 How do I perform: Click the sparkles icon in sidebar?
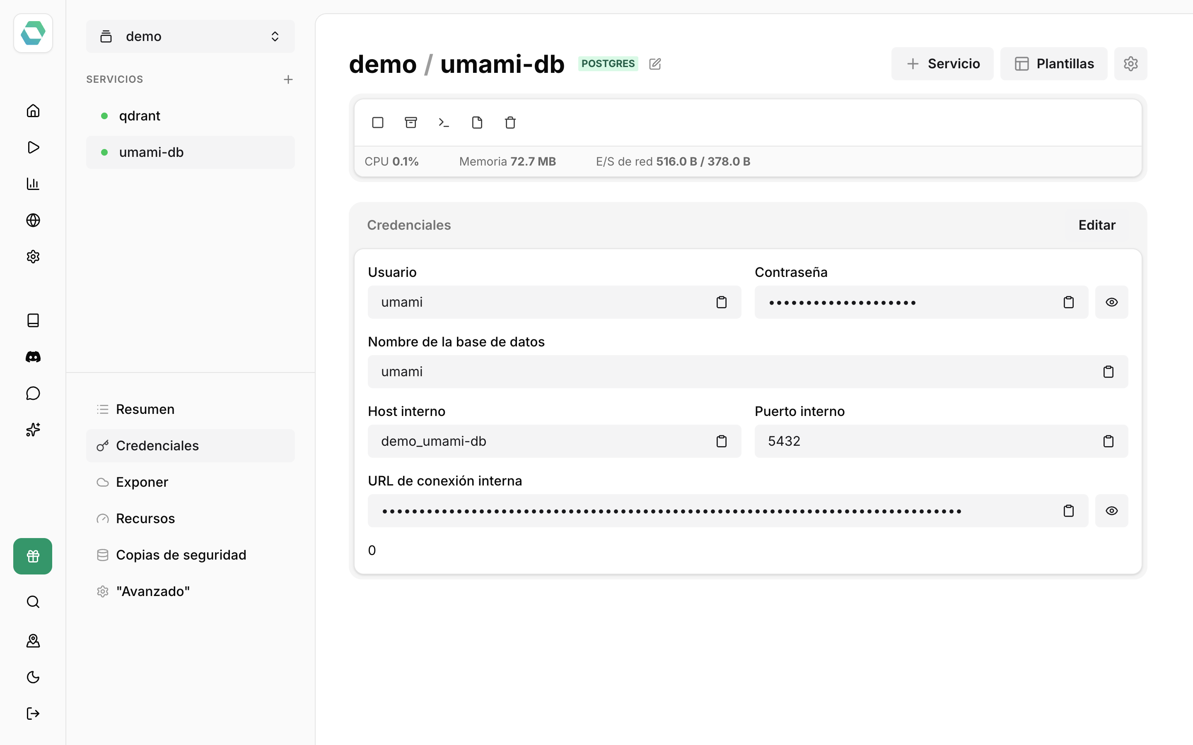point(33,430)
